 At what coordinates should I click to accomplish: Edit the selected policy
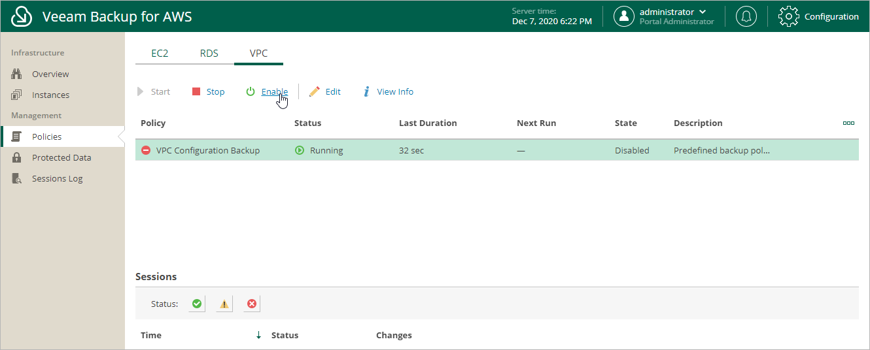click(325, 91)
